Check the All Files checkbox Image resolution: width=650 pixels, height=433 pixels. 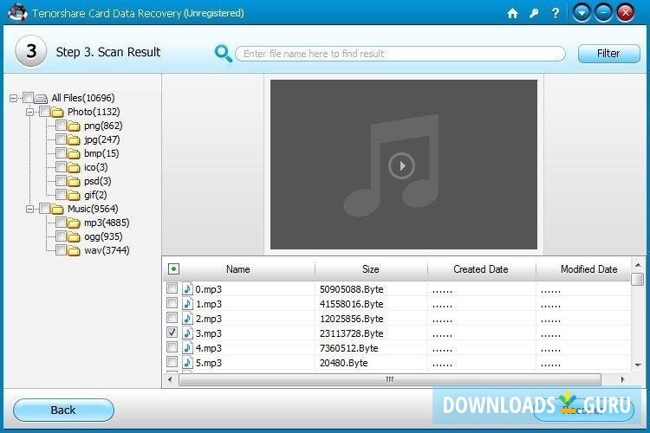[x=28, y=97]
